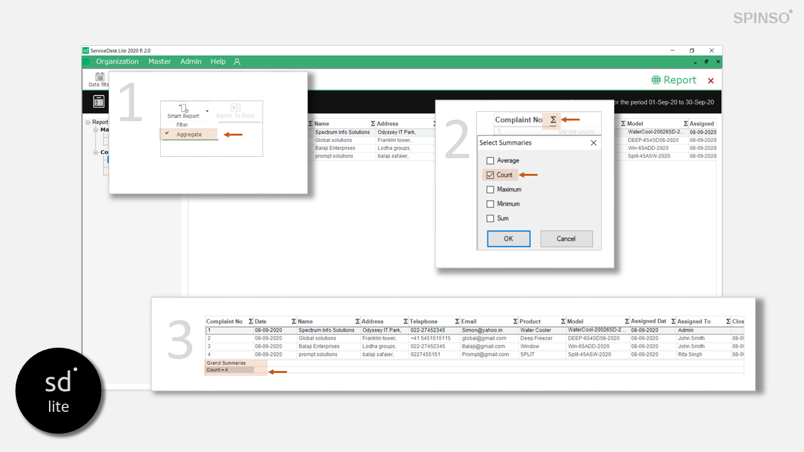Viewport: 804px width, 452px height.
Task: Enable the Sum checkbox
Action: point(491,218)
